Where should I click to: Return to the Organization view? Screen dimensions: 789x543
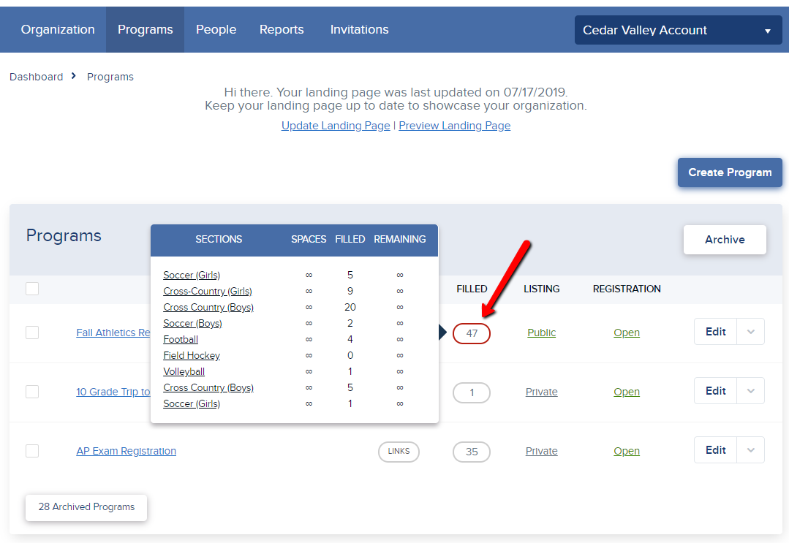[x=58, y=29]
